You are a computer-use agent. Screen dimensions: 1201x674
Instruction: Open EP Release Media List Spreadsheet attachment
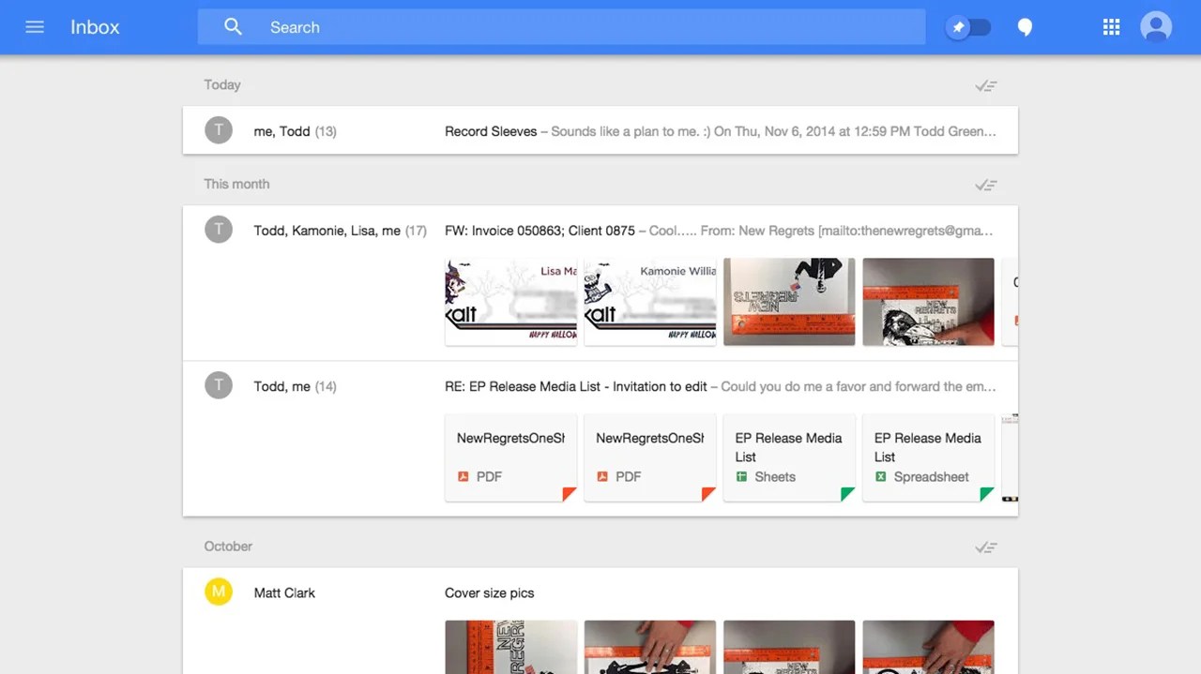coord(928,457)
